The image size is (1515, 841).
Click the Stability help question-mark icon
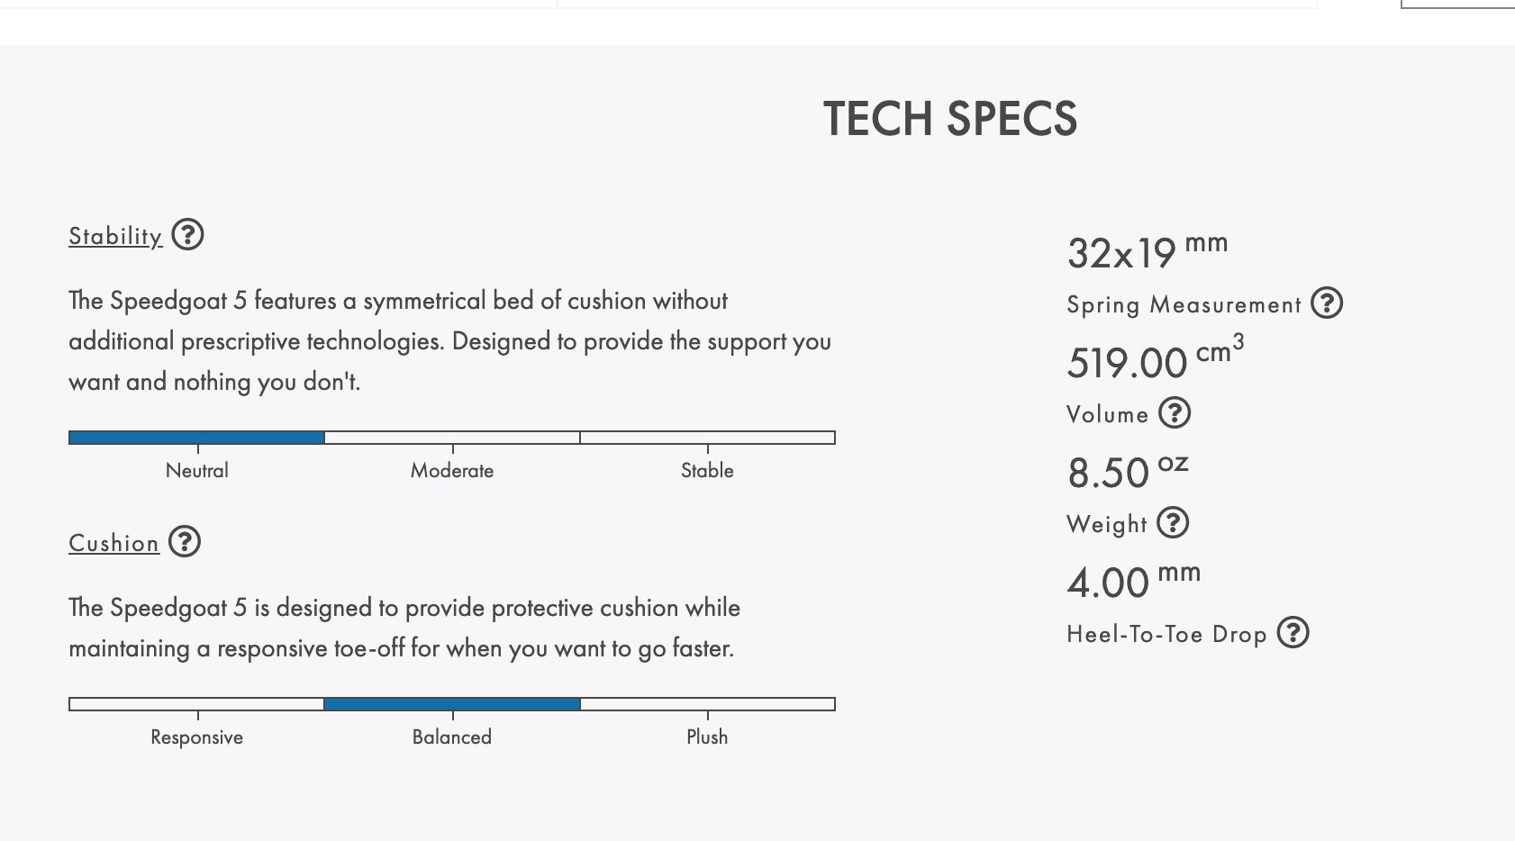click(187, 235)
